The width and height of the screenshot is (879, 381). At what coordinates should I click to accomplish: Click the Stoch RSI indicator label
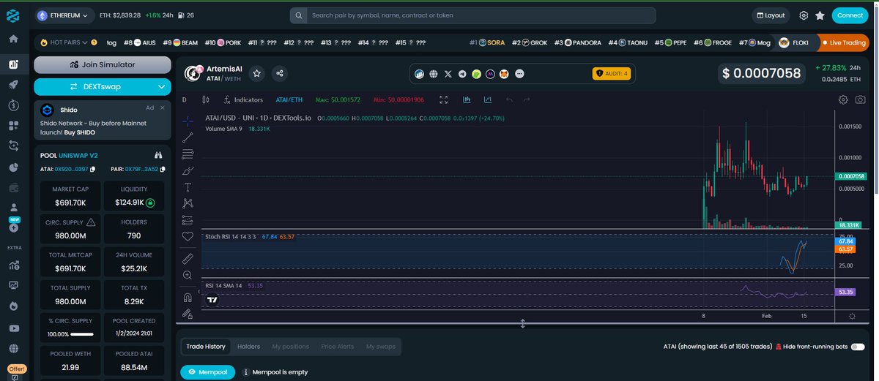point(230,236)
